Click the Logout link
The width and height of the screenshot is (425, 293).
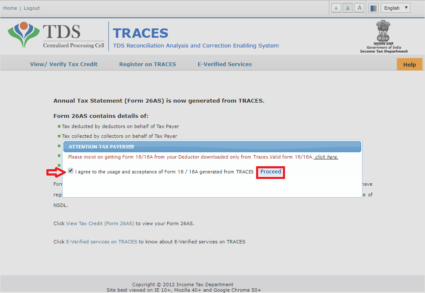point(32,8)
